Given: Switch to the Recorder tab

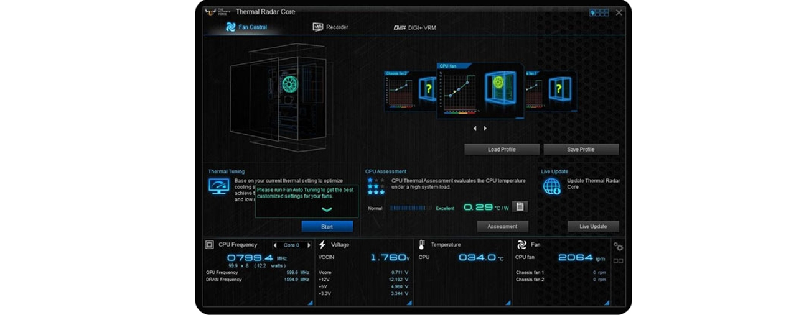Looking at the screenshot, I should click(x=330, y=27).
